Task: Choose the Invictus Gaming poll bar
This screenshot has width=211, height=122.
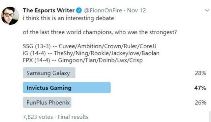Action: pos(67,88)
